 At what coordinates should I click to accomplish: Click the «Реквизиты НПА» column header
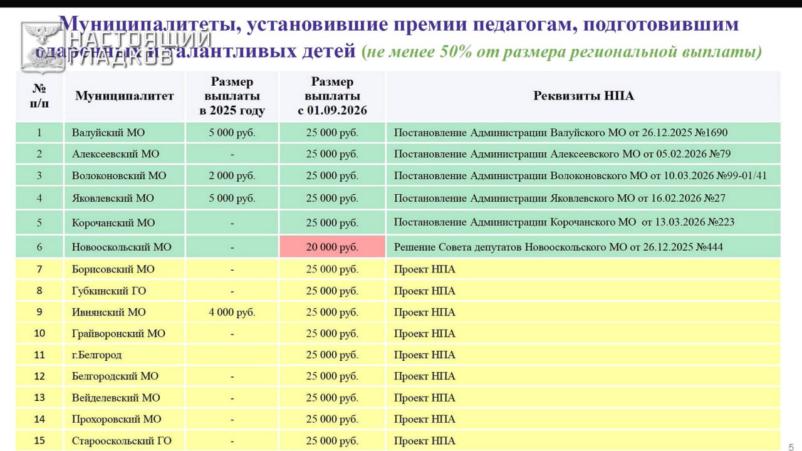[583, 96]
